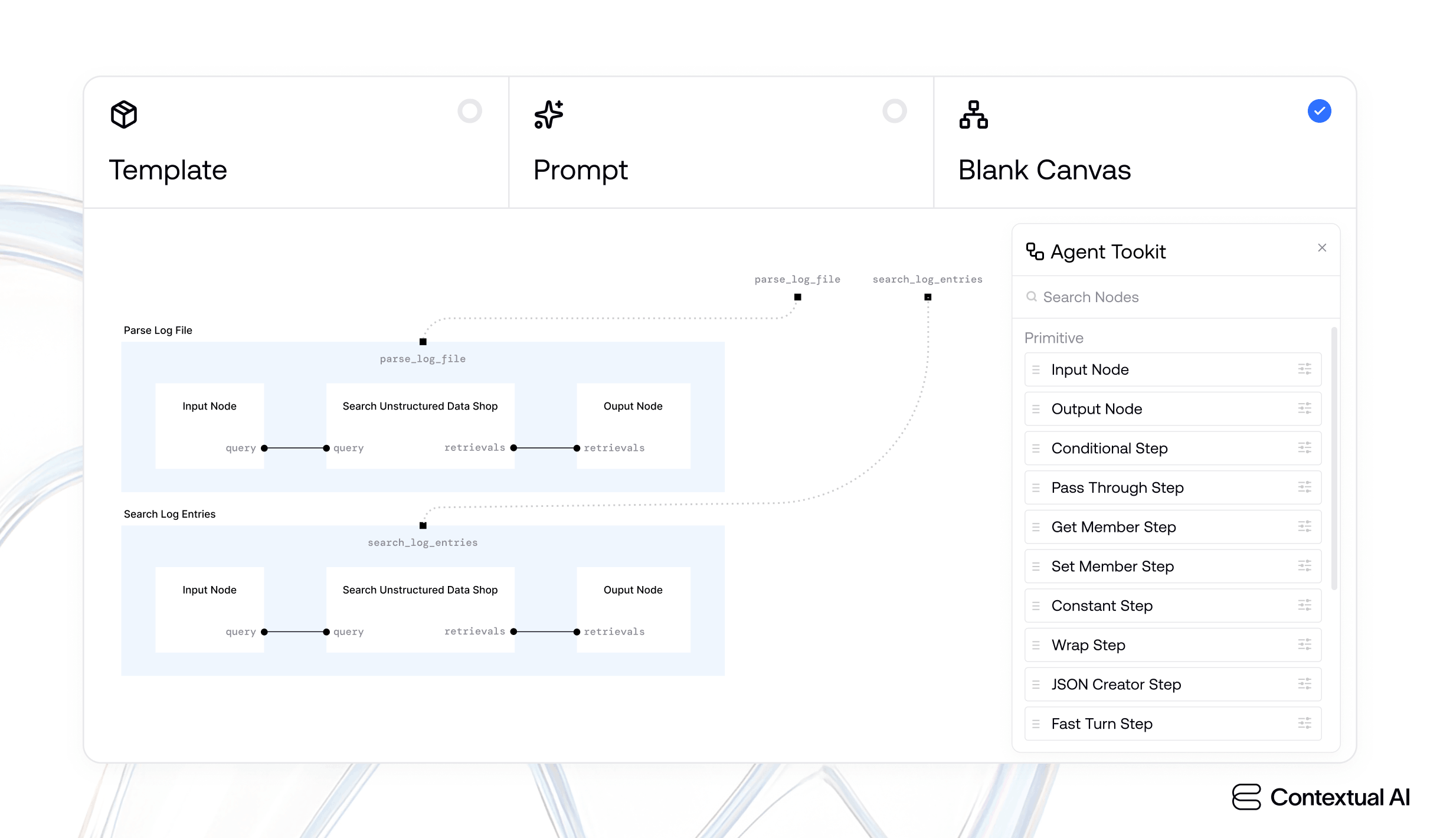This screenshot has width=1440, height=838.
Task: Select the Template radio button
Action: pos(469,110)
